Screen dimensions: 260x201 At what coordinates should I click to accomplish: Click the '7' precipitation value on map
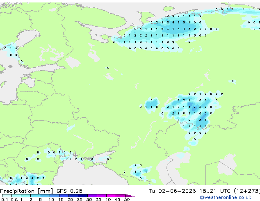point(195,107)
